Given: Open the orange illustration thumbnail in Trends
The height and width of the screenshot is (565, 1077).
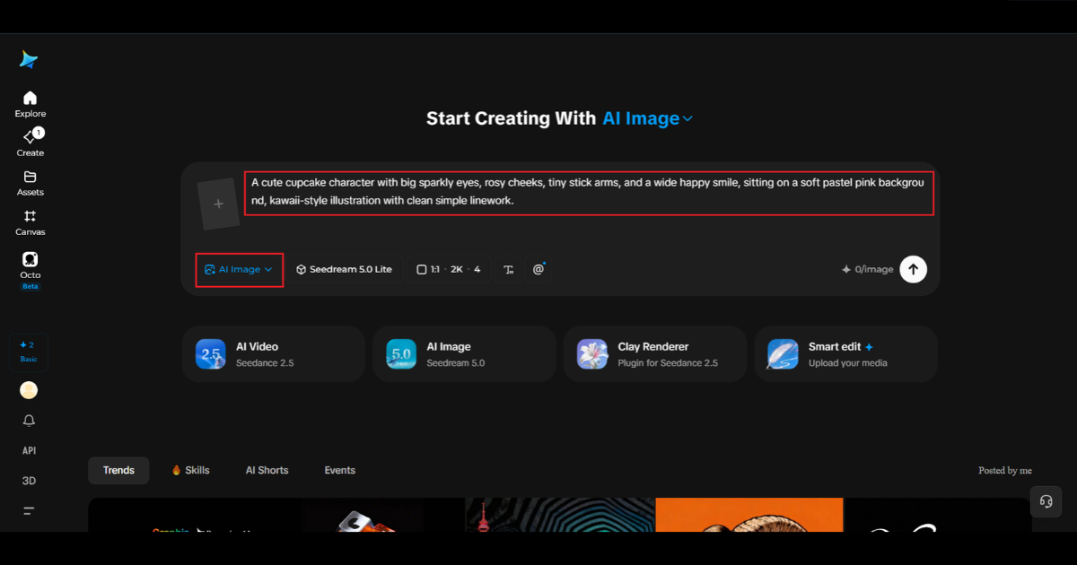Looking at the screenshot, I should tap(749, 515).
